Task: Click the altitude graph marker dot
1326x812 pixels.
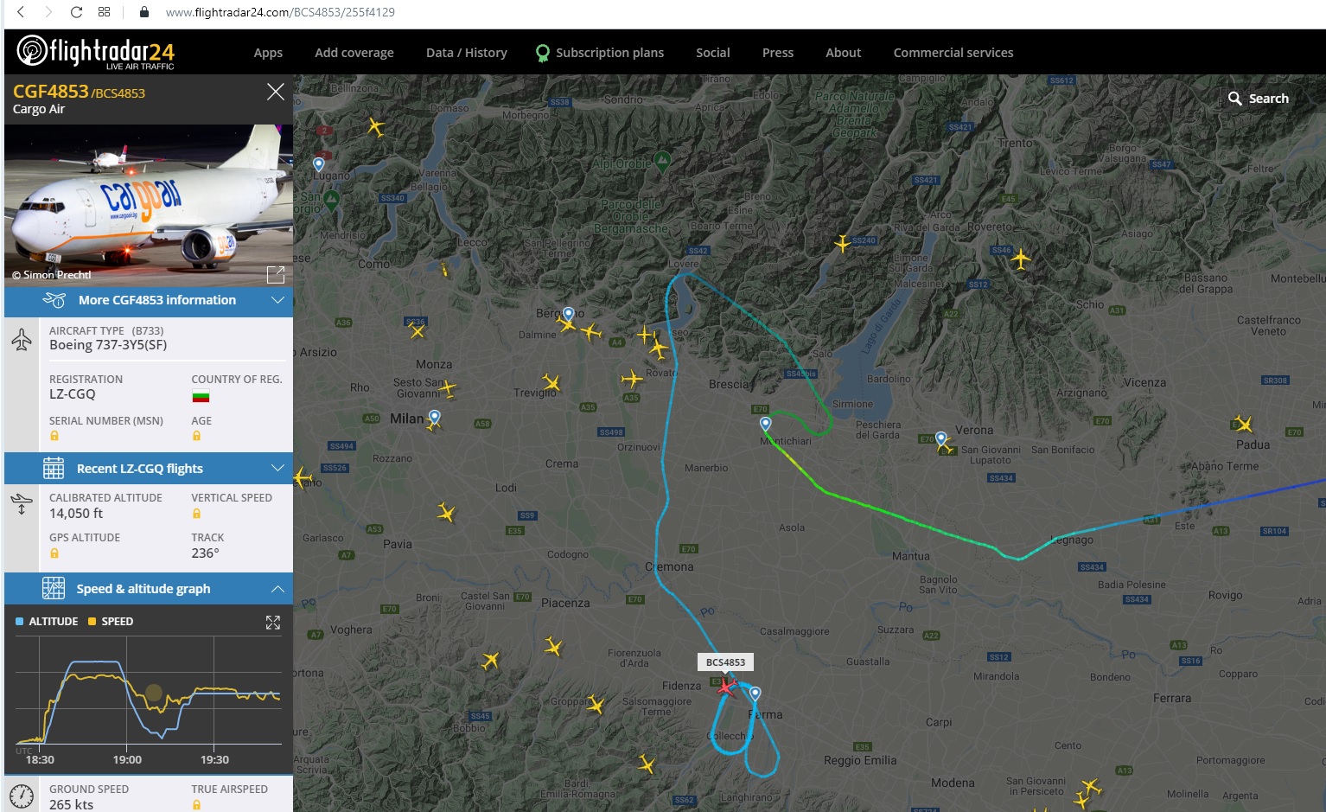Action: (x=154, y=693)
